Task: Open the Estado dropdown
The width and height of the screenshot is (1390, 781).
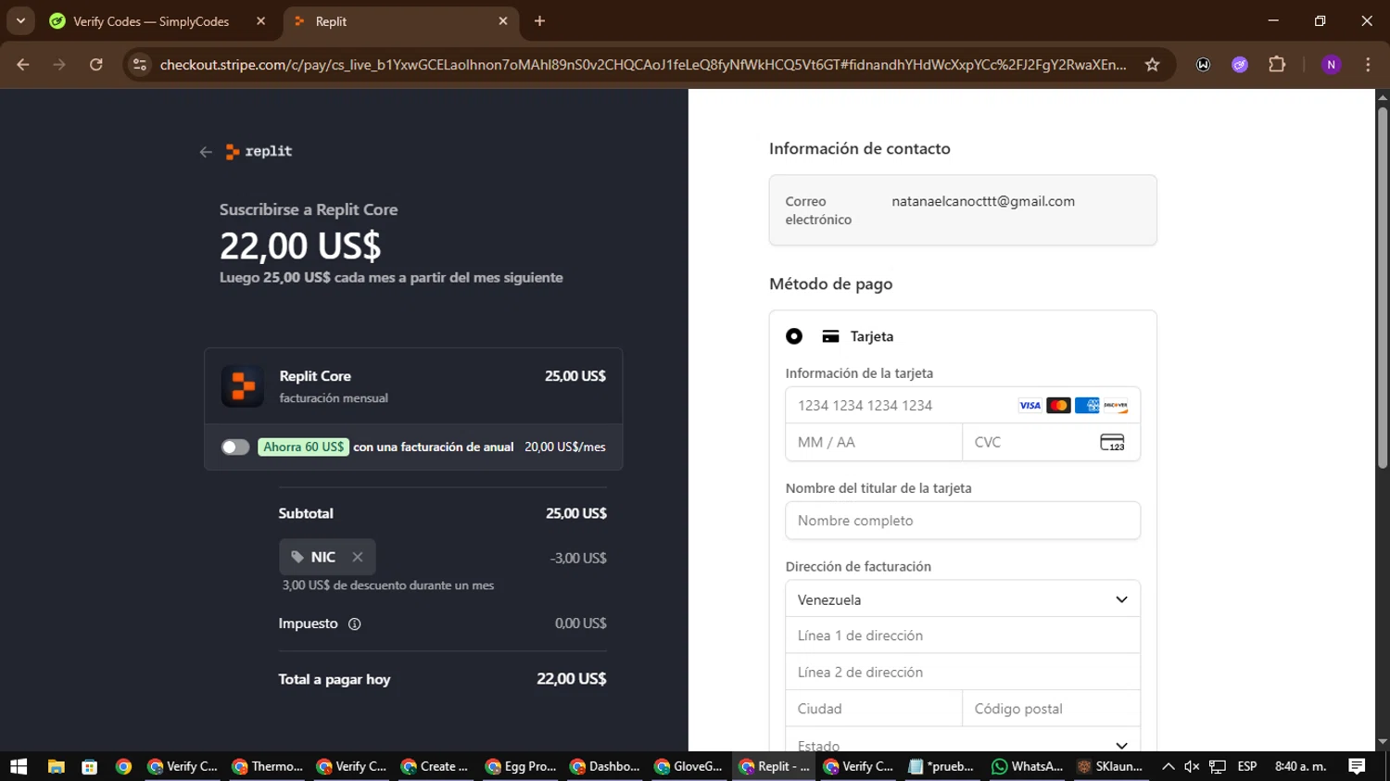Action: (963, 740)
